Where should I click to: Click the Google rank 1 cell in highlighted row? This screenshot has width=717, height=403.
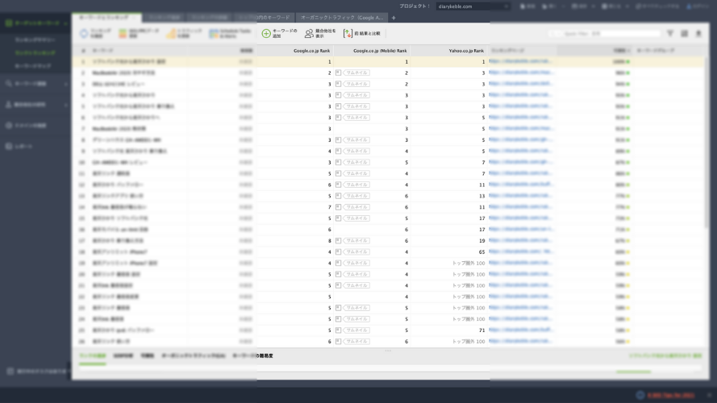click(x=295, y=62)
